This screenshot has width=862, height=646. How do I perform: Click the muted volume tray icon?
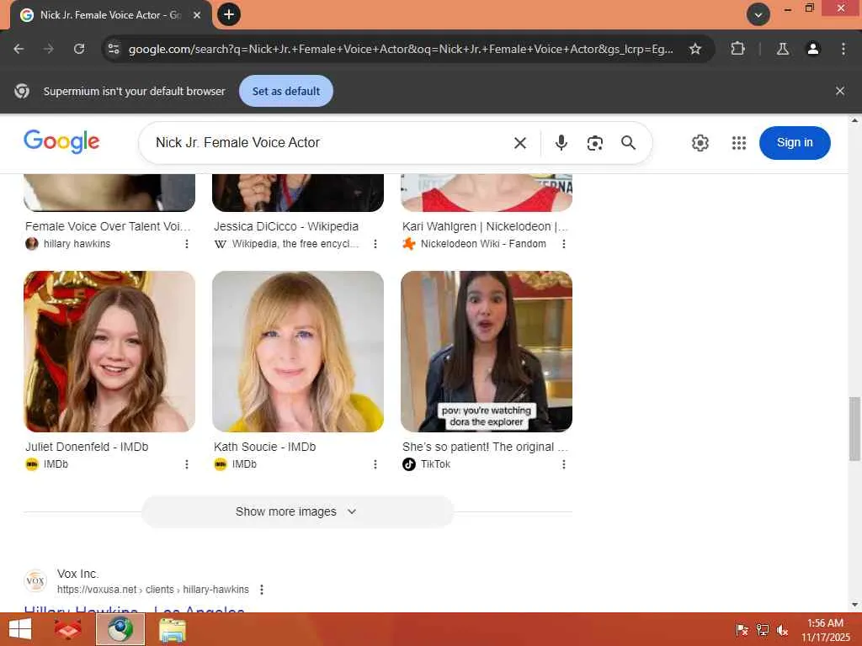(782, 629)
